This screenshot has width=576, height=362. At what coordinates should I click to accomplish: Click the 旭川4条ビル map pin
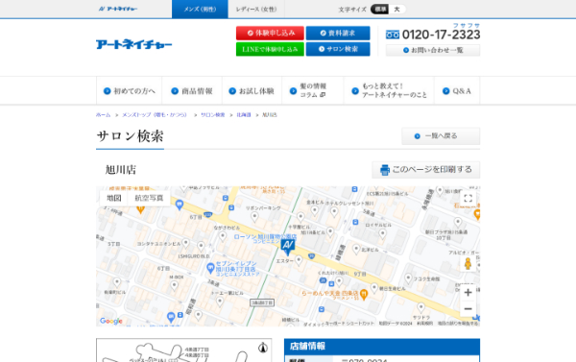(330, 231)
